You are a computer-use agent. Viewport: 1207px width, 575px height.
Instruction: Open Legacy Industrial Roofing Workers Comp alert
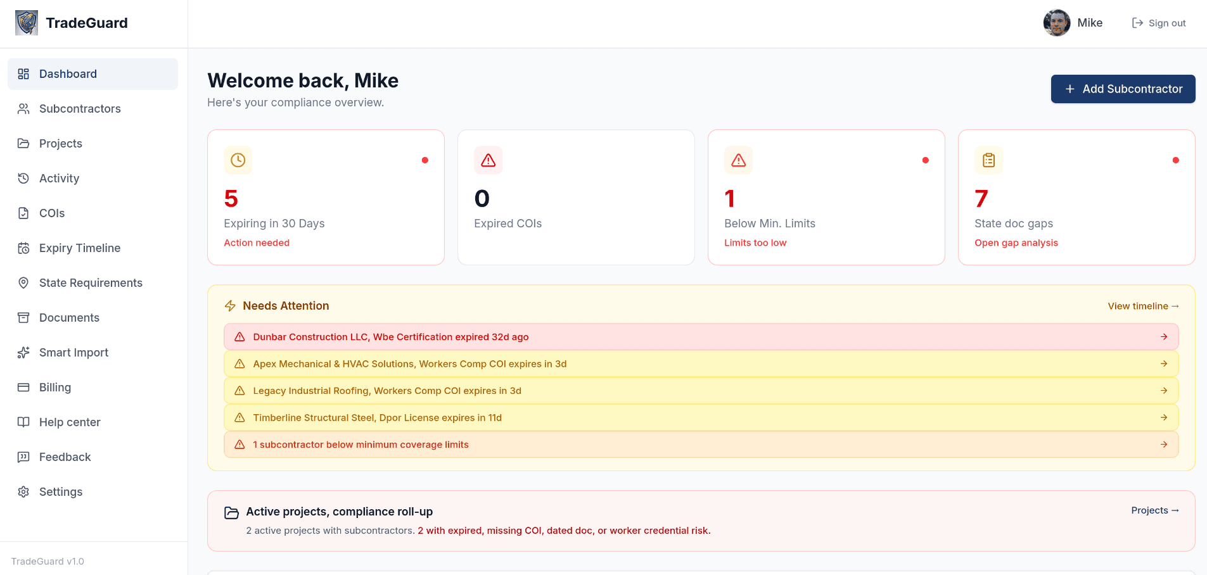coord(701,391)
